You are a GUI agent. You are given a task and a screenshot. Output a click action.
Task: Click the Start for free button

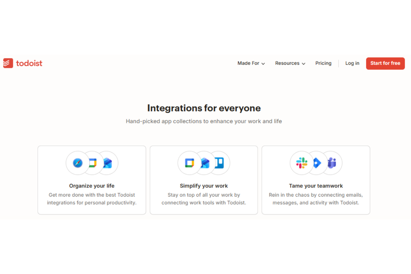[385, 63]
